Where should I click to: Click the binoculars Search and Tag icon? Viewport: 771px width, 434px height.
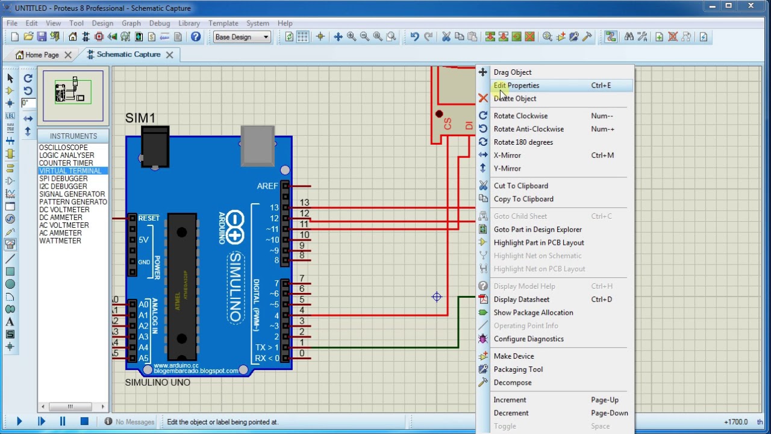pos(629,37)
